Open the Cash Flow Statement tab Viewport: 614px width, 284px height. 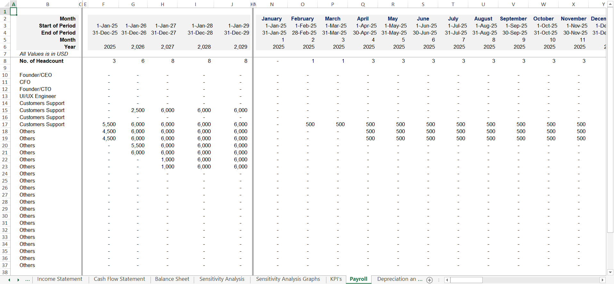119,279
